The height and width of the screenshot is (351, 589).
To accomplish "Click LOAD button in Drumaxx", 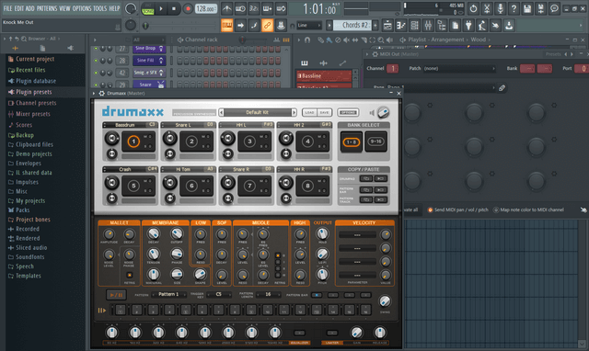I will tap(309, 112).
